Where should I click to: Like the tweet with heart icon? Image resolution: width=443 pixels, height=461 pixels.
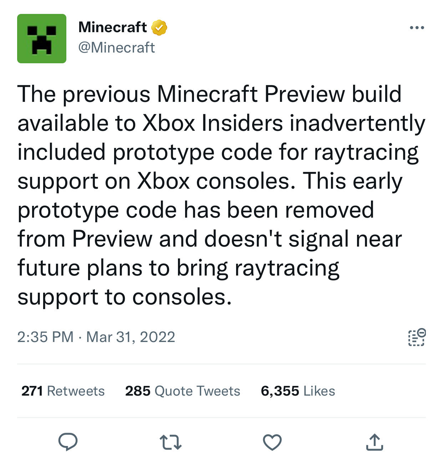coord(272,442)
